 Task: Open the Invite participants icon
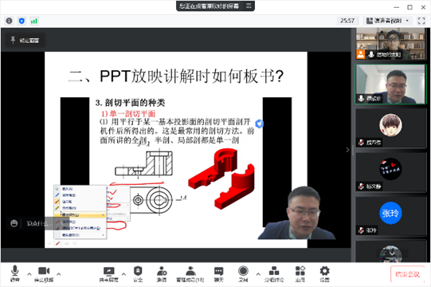[x=162, y=274]
